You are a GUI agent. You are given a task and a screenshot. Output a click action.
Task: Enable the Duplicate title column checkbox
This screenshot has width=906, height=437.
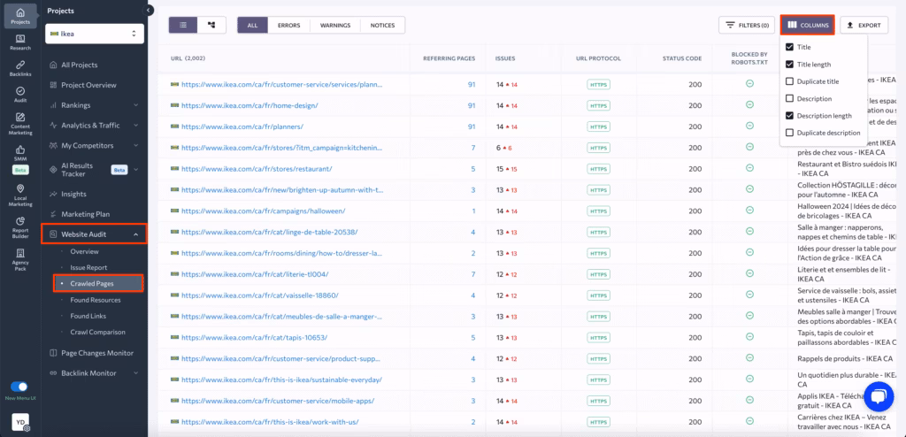coord(790,81)
